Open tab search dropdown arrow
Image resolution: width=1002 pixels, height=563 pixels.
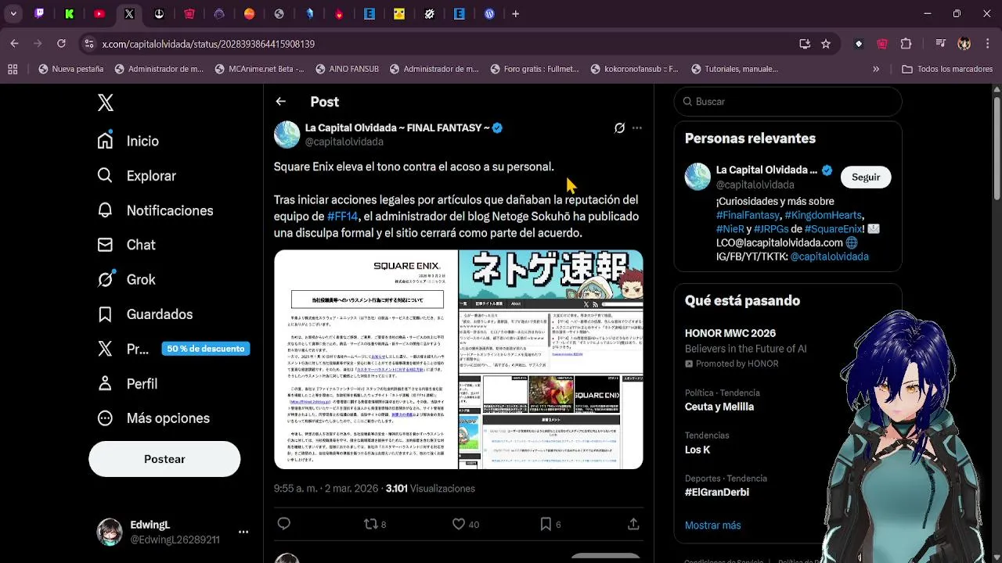tap(14, 14)
